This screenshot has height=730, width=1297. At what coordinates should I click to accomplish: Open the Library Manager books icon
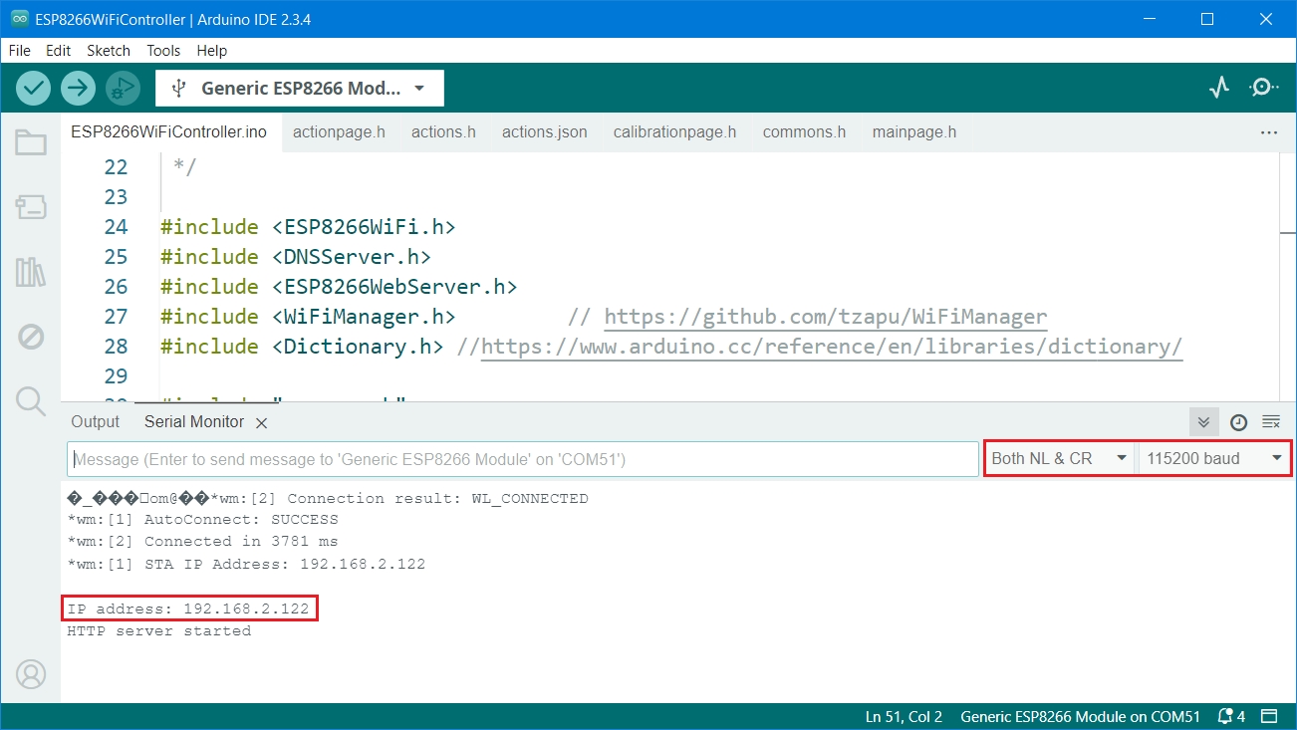tap(31, 272)
